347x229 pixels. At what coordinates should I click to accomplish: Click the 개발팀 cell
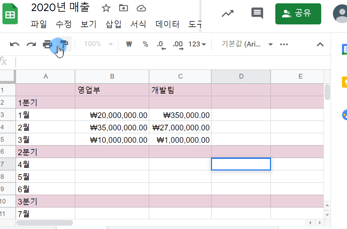point(180,90)
